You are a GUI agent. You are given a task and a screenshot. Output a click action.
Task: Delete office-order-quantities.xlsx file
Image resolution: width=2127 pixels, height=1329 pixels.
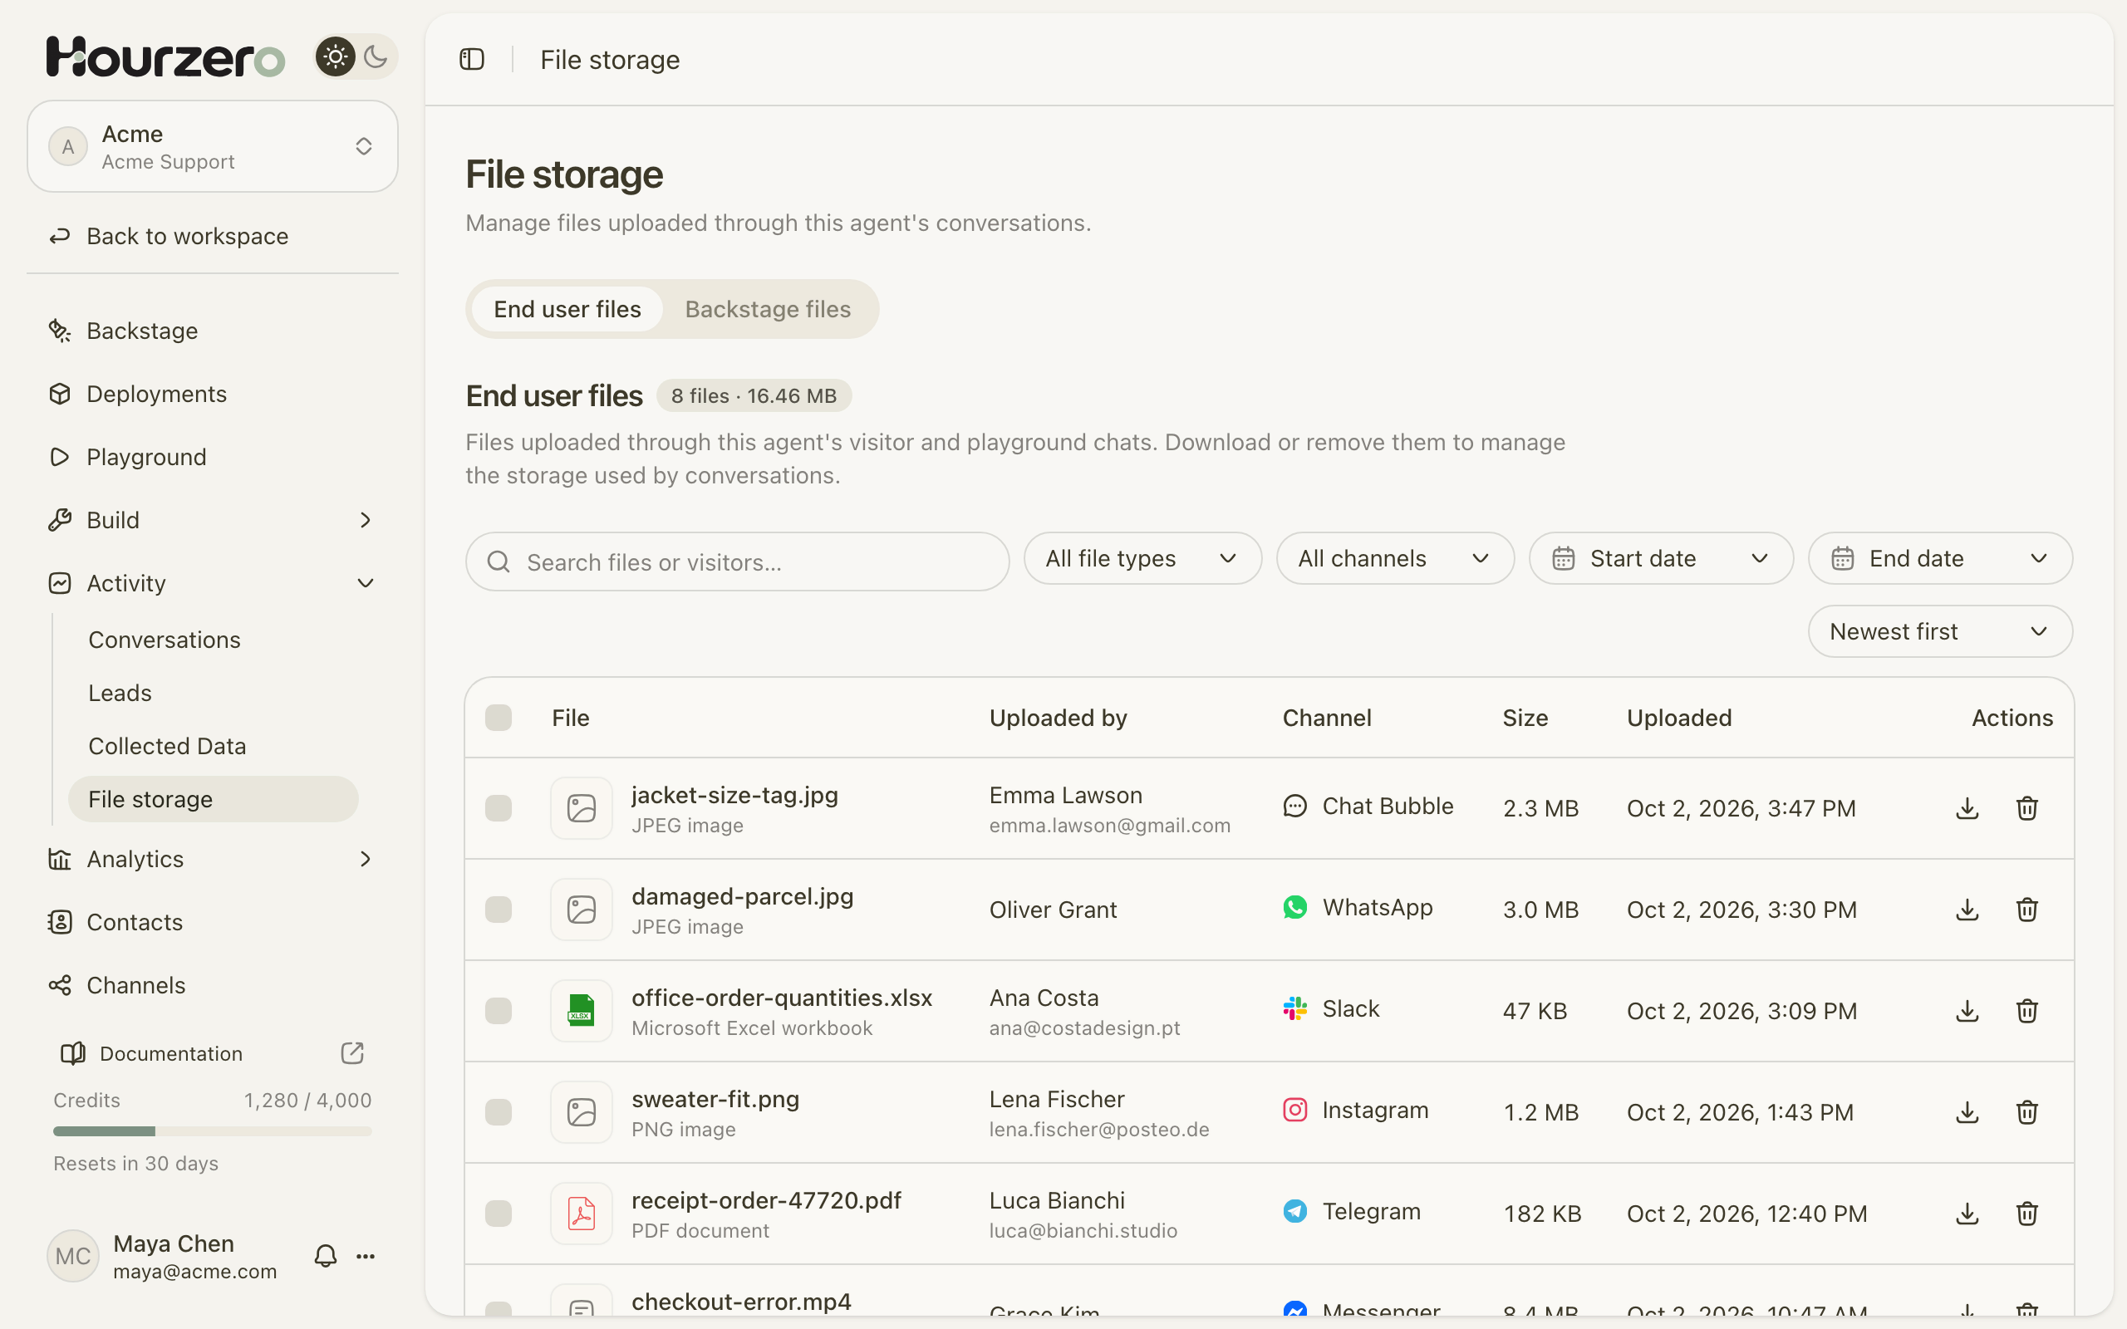[x=2026, y=1011]
